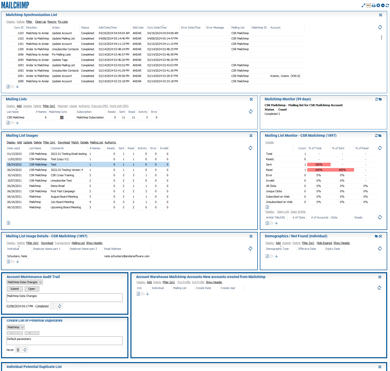Click the Mailchimp Data Changes text field
The height and width of the screenshot is (371, 390).
(x=64, y=298)
